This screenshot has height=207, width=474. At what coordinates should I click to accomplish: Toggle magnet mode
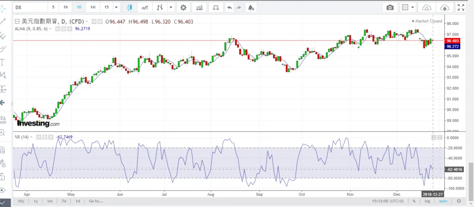[3, 149]
